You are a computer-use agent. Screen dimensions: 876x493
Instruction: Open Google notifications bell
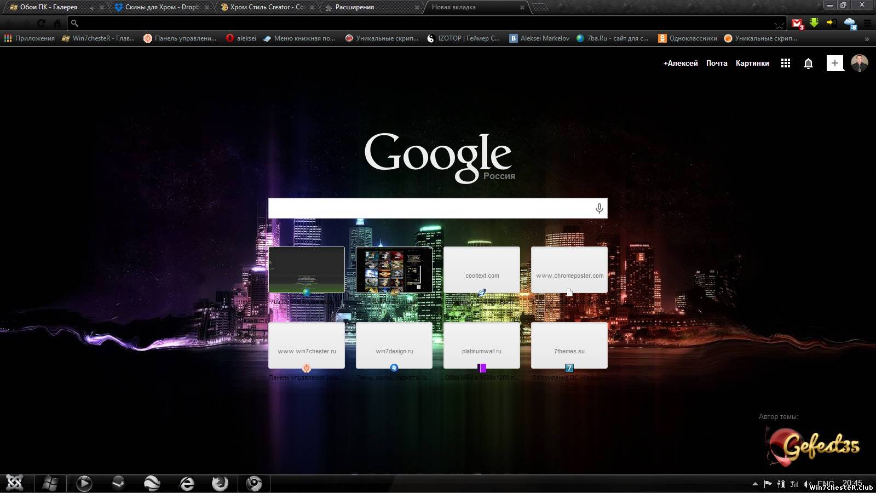click(x=808, y=64)
